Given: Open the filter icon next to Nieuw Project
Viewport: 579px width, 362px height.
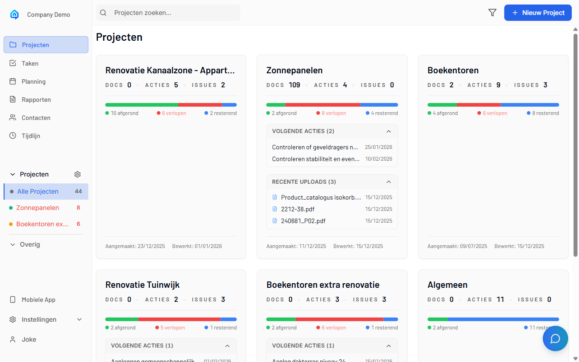Looking at the screenshot, I should tap(492, 13).
